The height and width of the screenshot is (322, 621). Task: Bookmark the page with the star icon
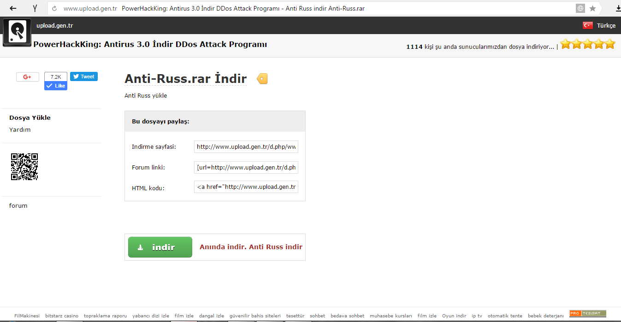click(593, 8)
